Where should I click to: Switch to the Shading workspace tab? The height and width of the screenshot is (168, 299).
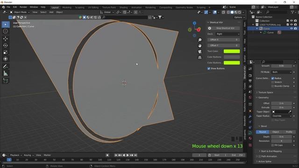pos(123,7)
